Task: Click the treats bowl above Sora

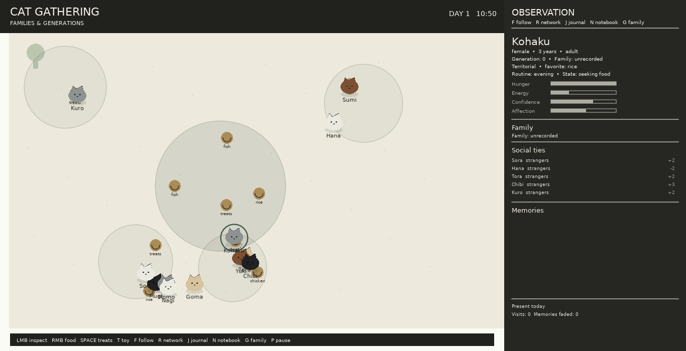Action: pos(156,245)
